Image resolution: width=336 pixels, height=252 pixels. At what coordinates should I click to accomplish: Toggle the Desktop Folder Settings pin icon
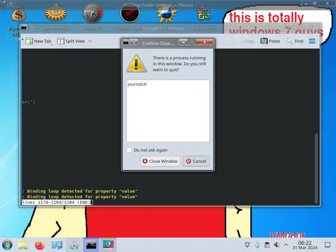click(x=11, y=3)
